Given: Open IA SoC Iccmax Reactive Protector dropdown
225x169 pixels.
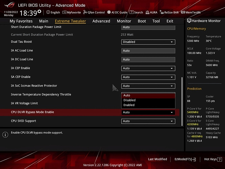Looking at the screenshot, I should coord(148,86).
